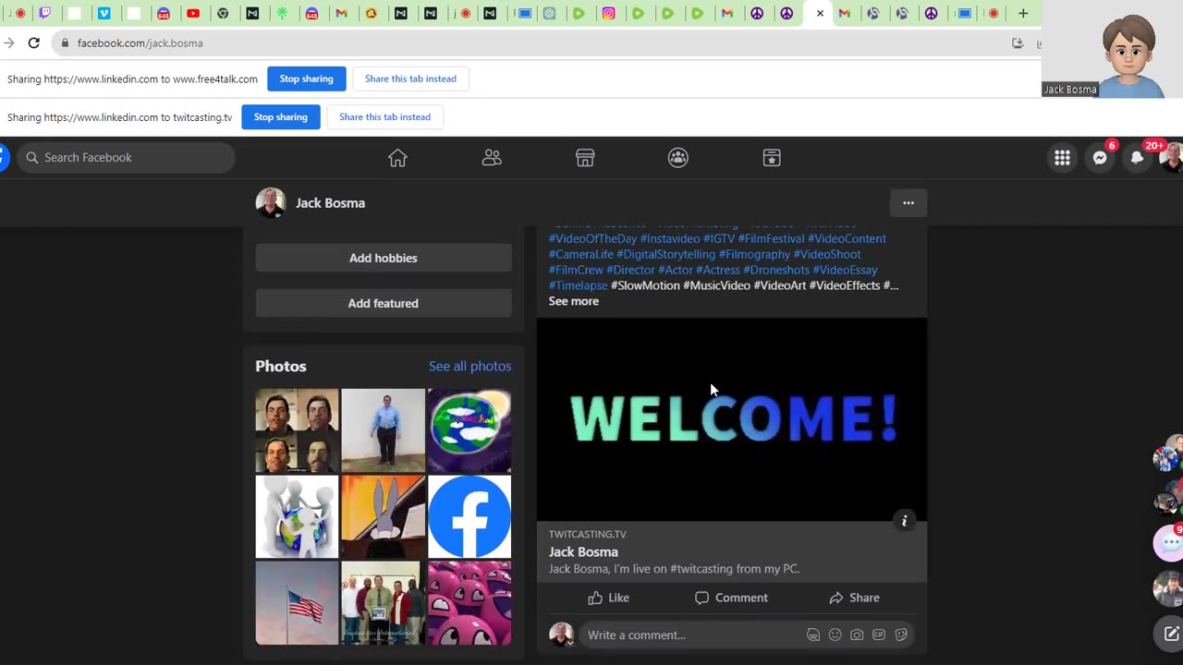Open new message compose icon

1171,634
